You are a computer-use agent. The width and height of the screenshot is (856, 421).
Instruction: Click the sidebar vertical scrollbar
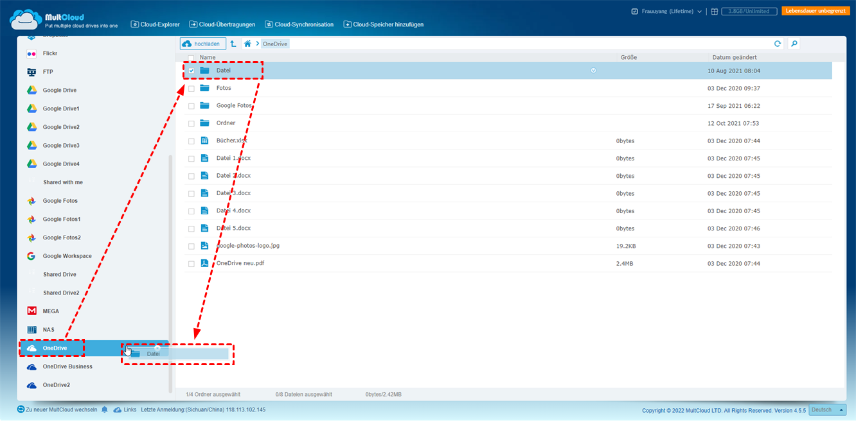(x=170, y=273)
